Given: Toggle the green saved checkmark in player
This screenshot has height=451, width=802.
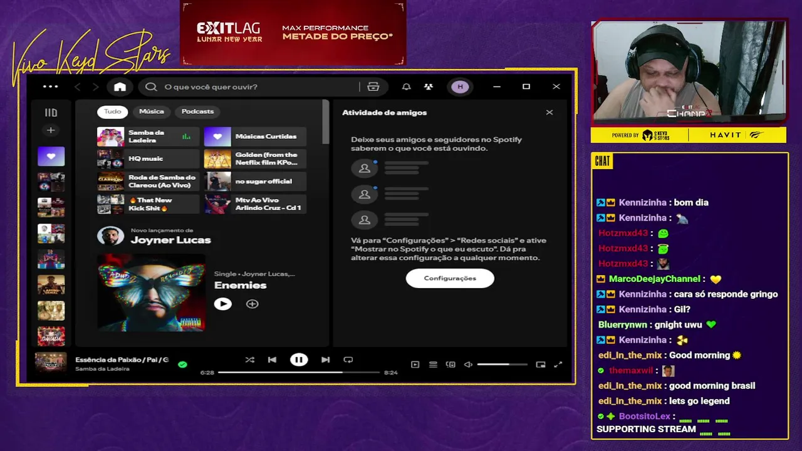Looking at the screenshot, I should pyautogui.click(x=182, y=364).
